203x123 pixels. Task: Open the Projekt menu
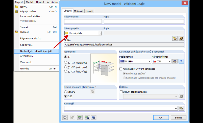pos(19,2)
